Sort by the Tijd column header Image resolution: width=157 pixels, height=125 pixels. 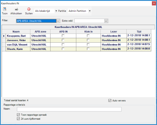(x=139, y=32)
